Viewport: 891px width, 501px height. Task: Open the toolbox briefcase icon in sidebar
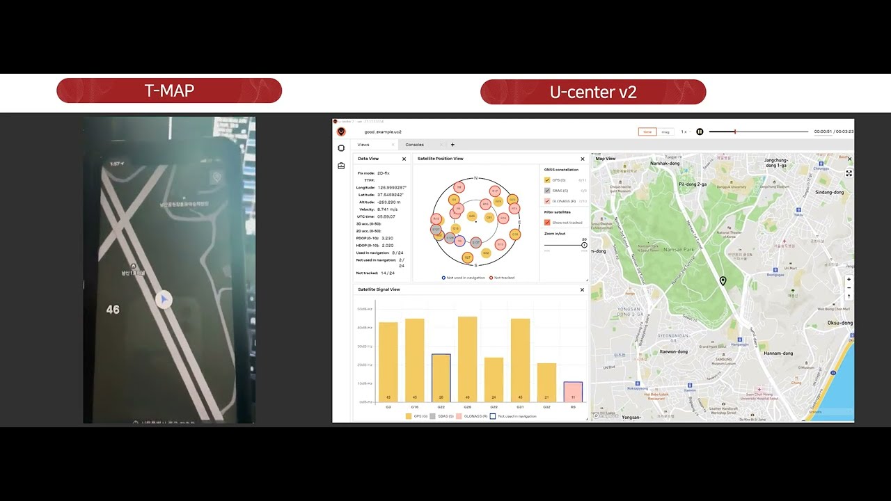click(x=341, y=166)
